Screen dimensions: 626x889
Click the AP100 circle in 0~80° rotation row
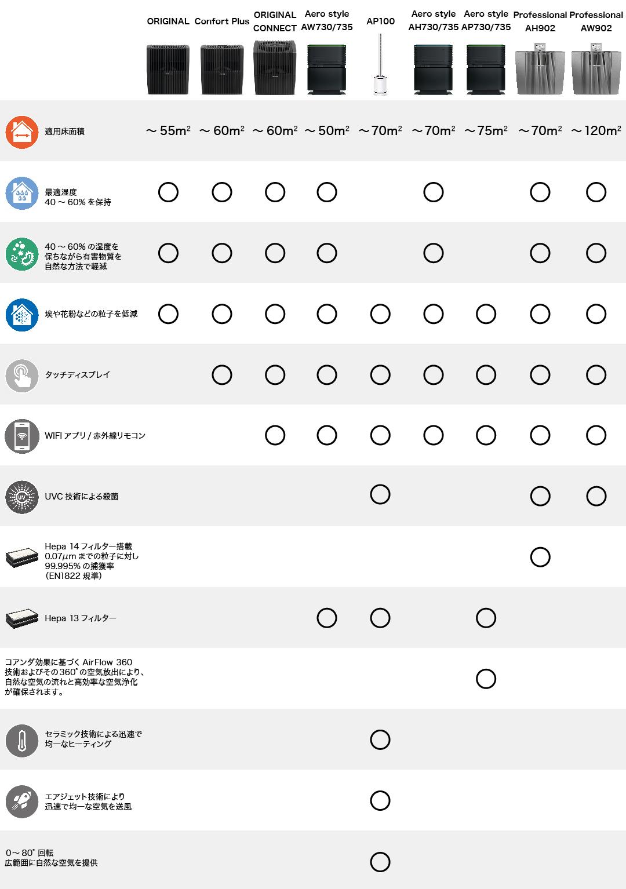(x=380, y=862)
